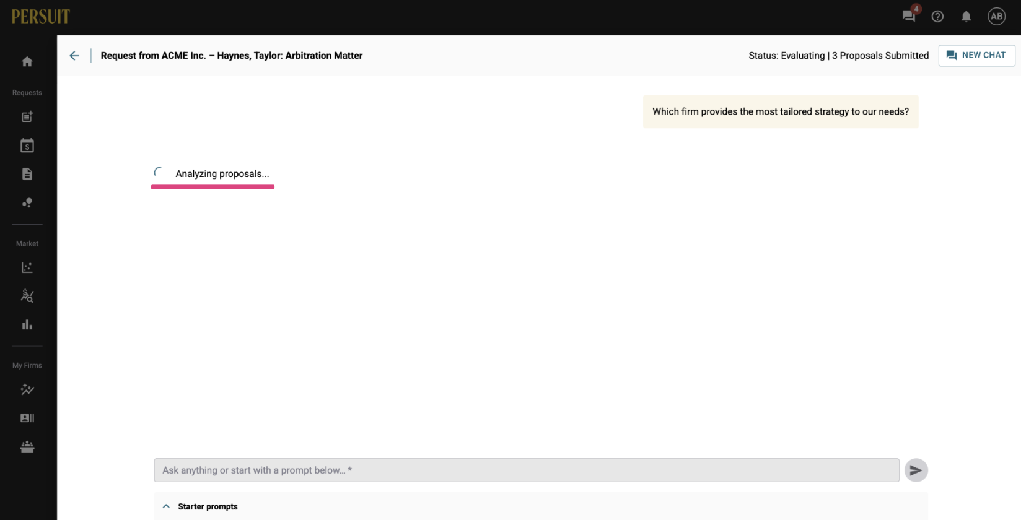
Task: Click the Analyzing proposals status text
Action: pyautogui.click(x=222, y=174)
